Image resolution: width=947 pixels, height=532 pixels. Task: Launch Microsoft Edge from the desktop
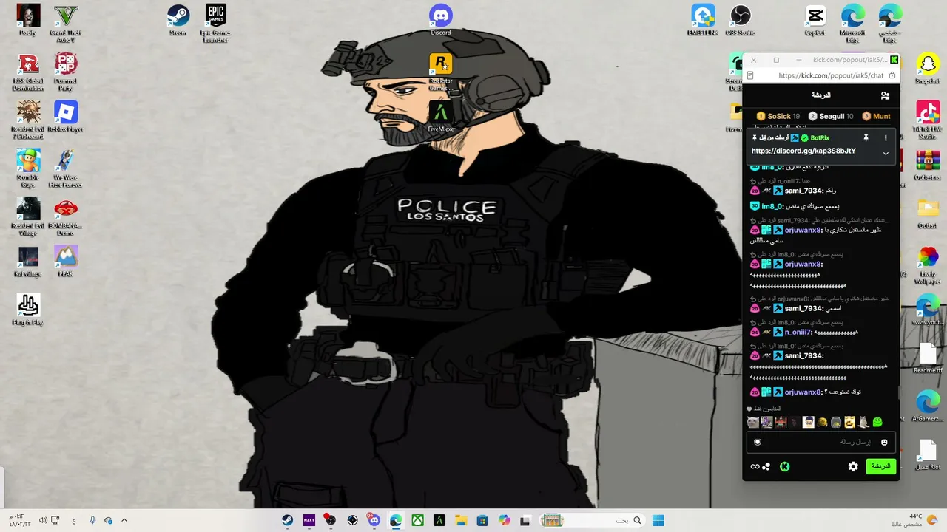click(852, 23)
